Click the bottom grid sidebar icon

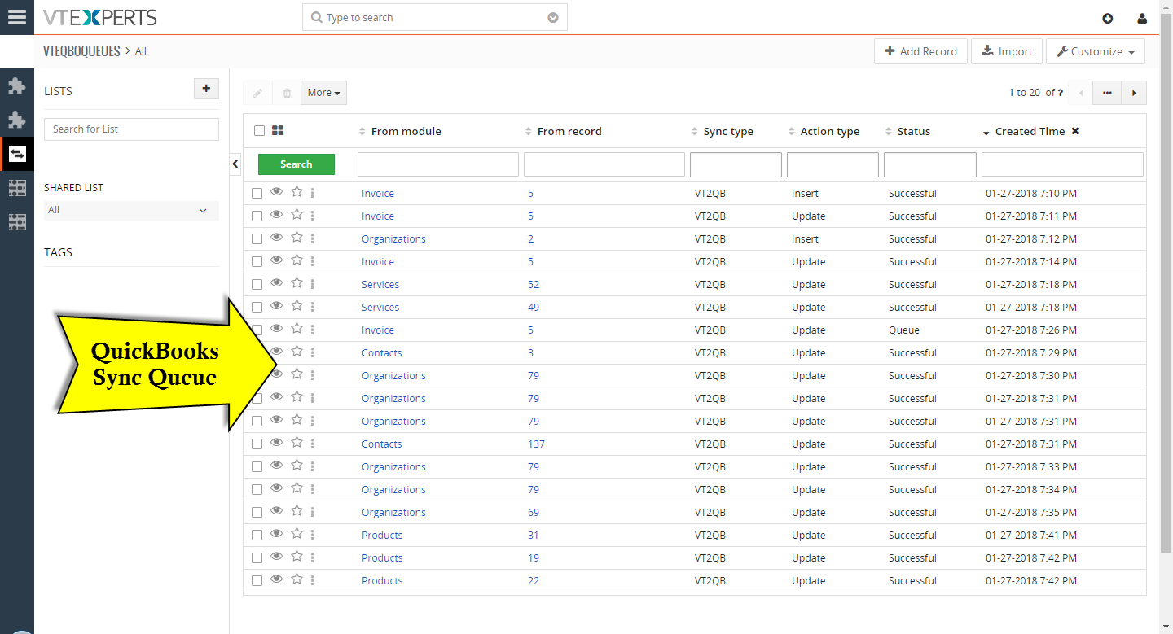16,221
